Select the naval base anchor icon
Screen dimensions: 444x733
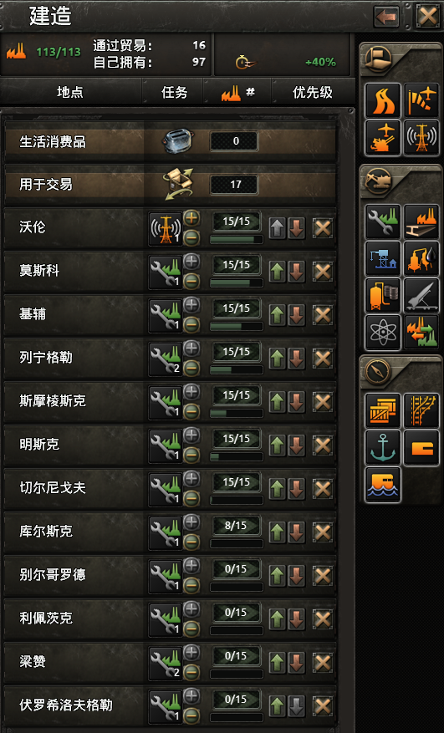(x=383, y=448)
